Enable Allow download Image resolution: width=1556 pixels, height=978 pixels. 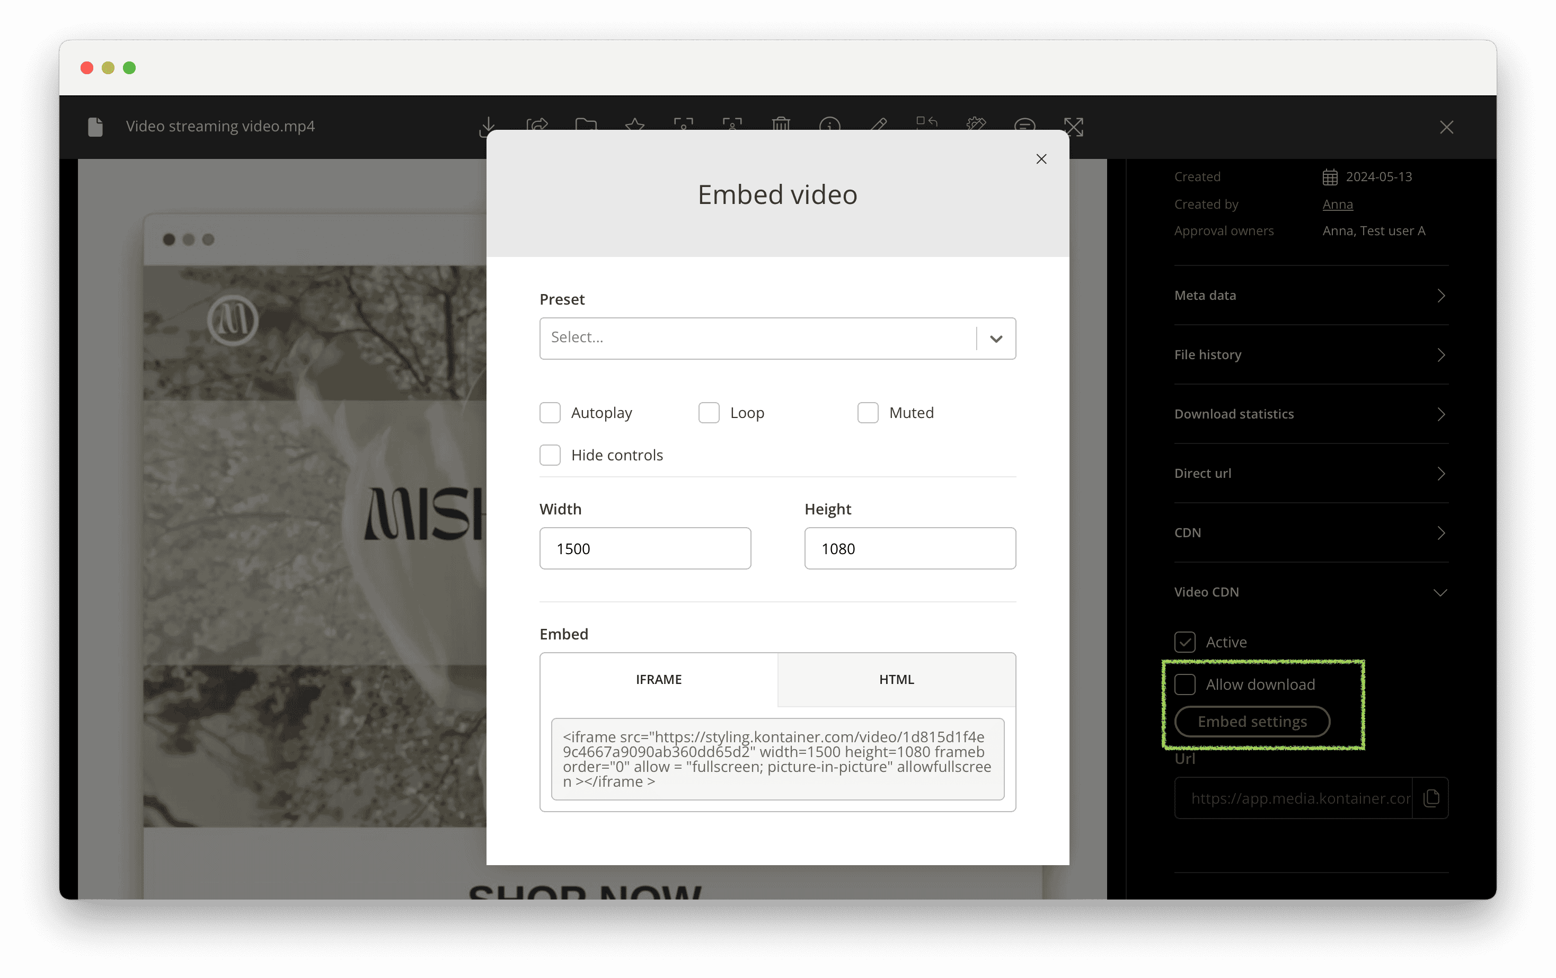click(x=1185, y=684)
